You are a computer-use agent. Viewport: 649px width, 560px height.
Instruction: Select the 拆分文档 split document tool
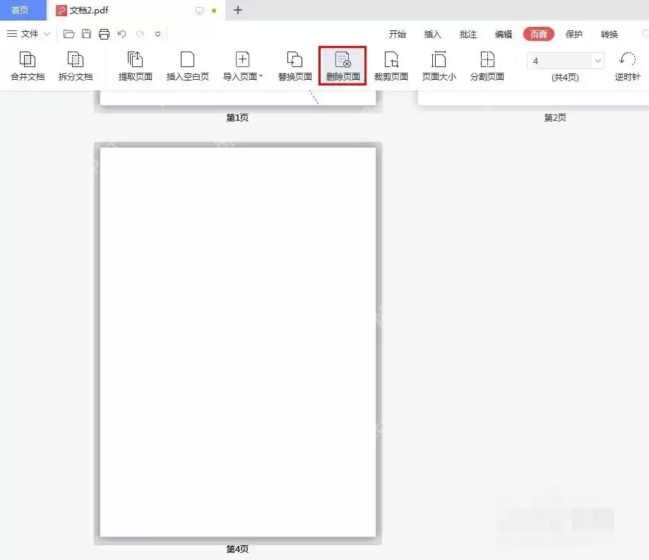click(x=75, y=65)
